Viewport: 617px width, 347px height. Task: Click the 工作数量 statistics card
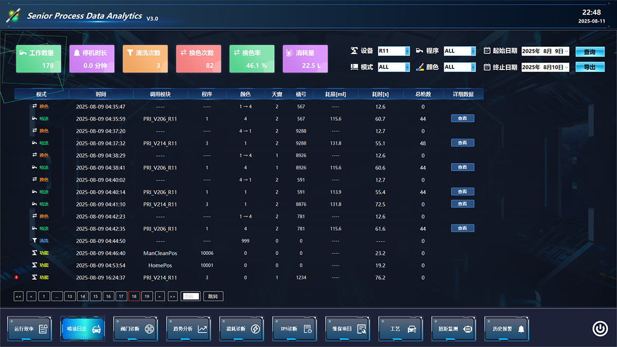pyautogui.click(x=39, y=59)
